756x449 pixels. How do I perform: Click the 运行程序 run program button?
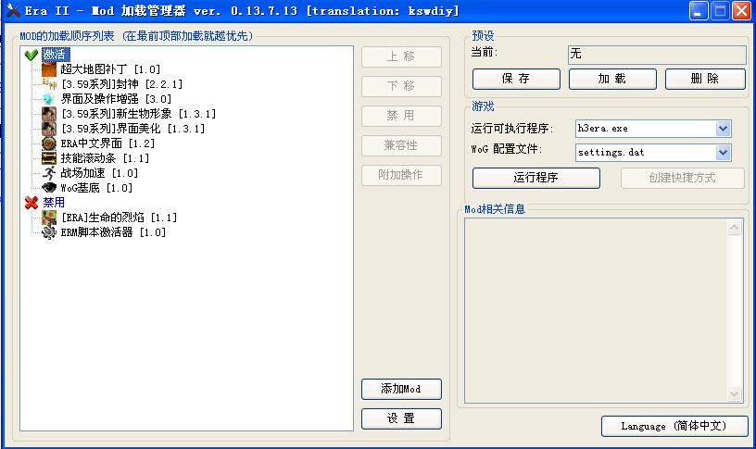click(x=536, y=178)
